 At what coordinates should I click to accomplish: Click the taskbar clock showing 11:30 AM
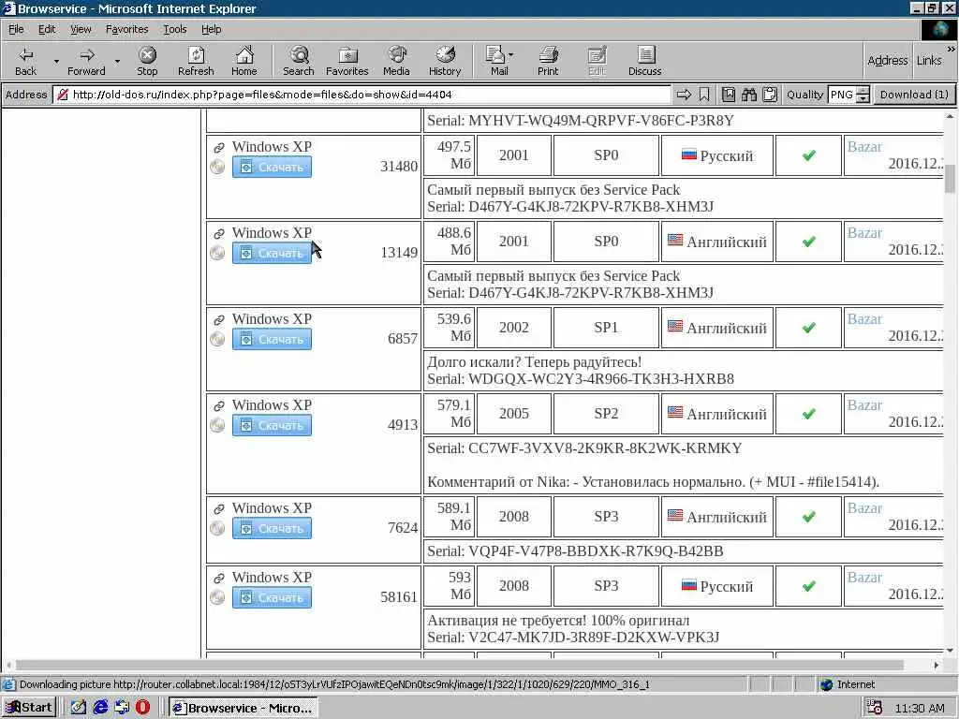920,709
